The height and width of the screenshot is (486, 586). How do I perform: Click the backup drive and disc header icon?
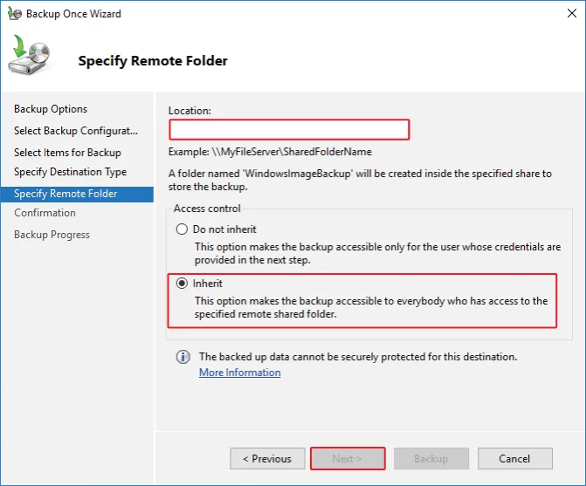[x=29, y=55]
